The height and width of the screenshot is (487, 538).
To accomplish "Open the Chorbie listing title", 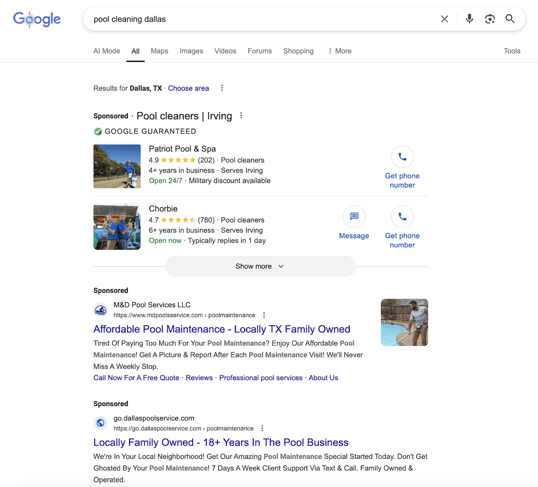I will coord(163,209).
